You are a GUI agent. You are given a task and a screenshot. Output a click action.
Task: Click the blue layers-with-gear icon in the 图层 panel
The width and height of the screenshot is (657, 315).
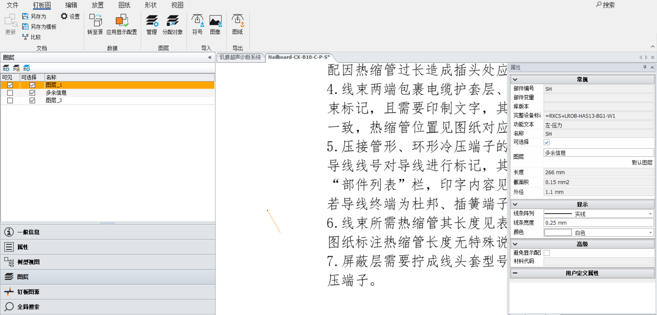[x=27, y=68]
